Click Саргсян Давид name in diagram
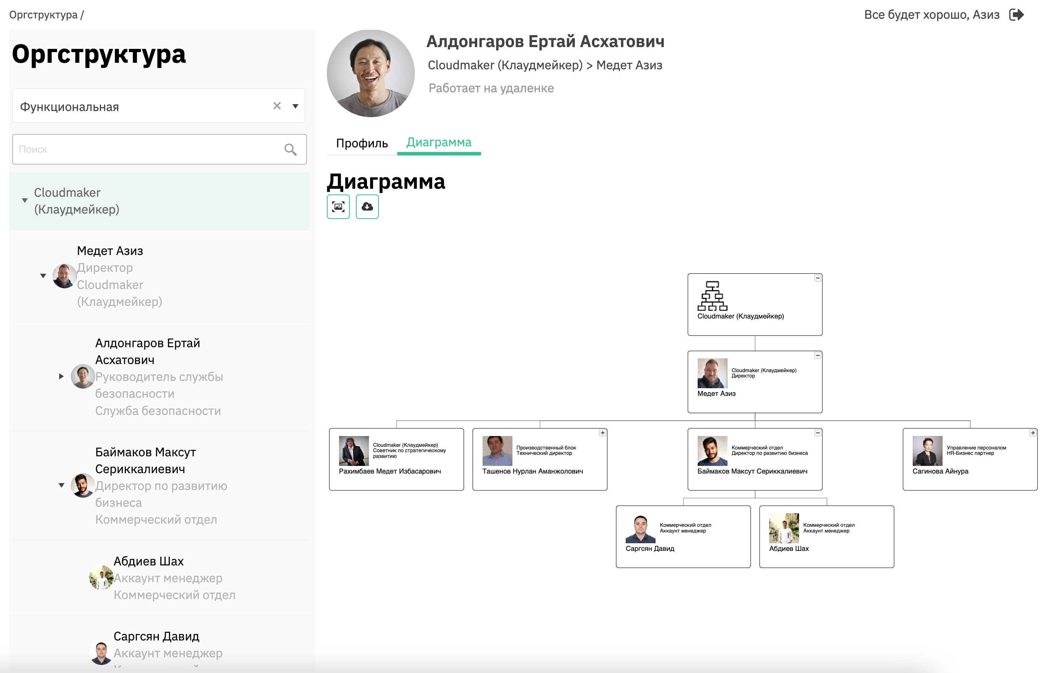This screenshot has width=1044, height=673. pos(649,549)
